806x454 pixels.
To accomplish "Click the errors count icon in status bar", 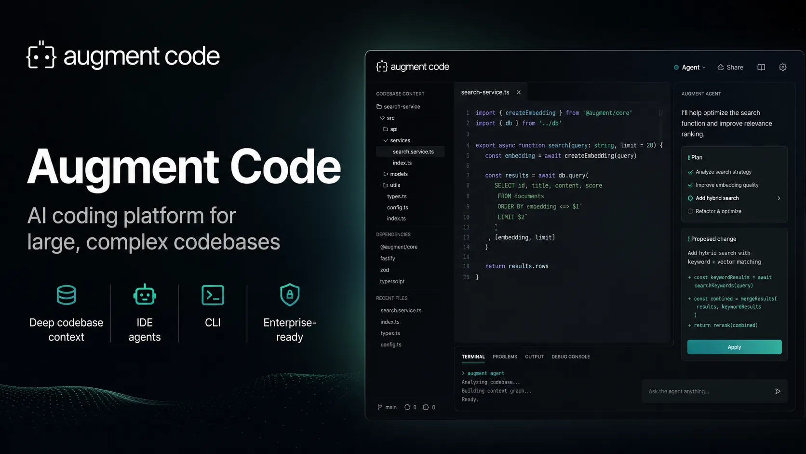I will 407,407.
